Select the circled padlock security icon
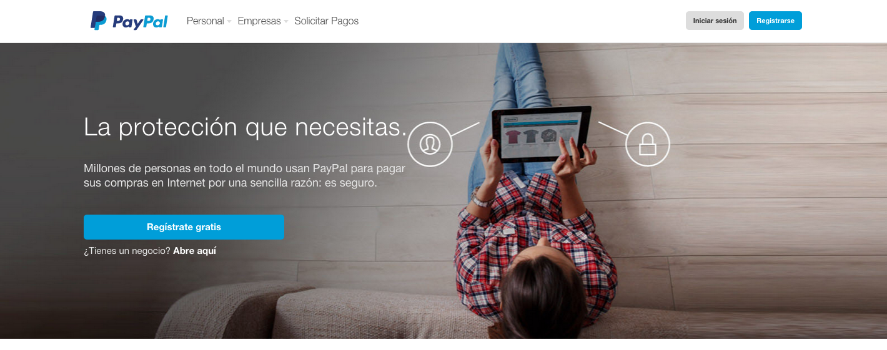This screenshot has height=350, width=887. 648,144
